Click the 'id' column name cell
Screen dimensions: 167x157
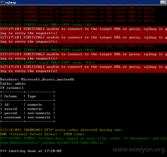pos(6,105)
